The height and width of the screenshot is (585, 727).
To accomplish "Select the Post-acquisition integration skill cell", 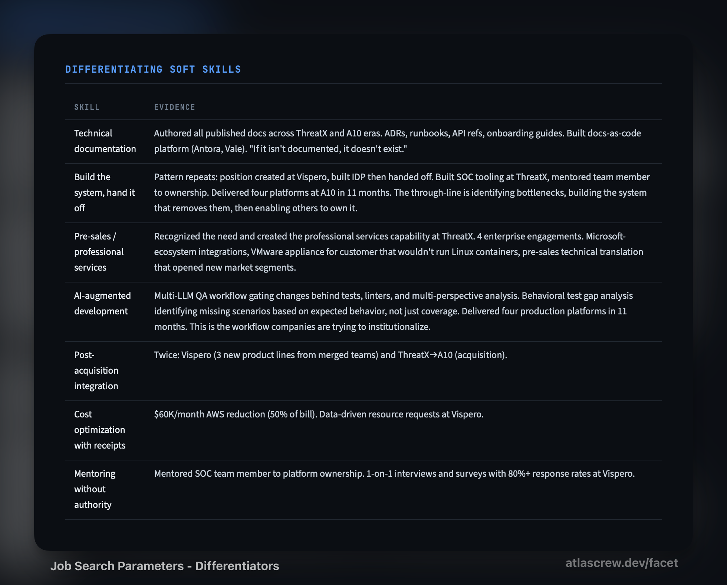I will [x=96, y=370].
